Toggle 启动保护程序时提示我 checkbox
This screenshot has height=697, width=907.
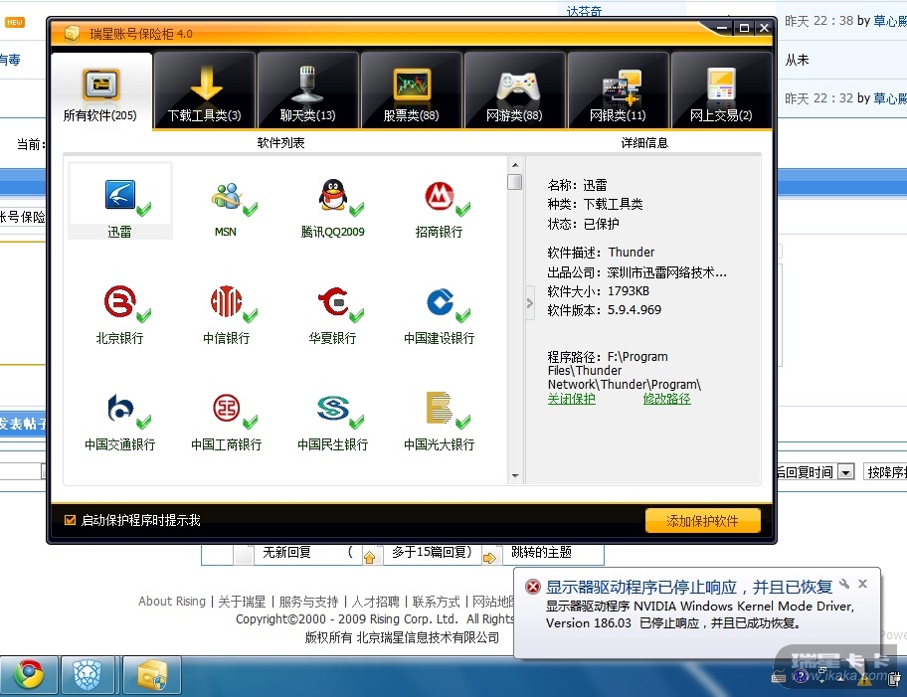point(70,520)
